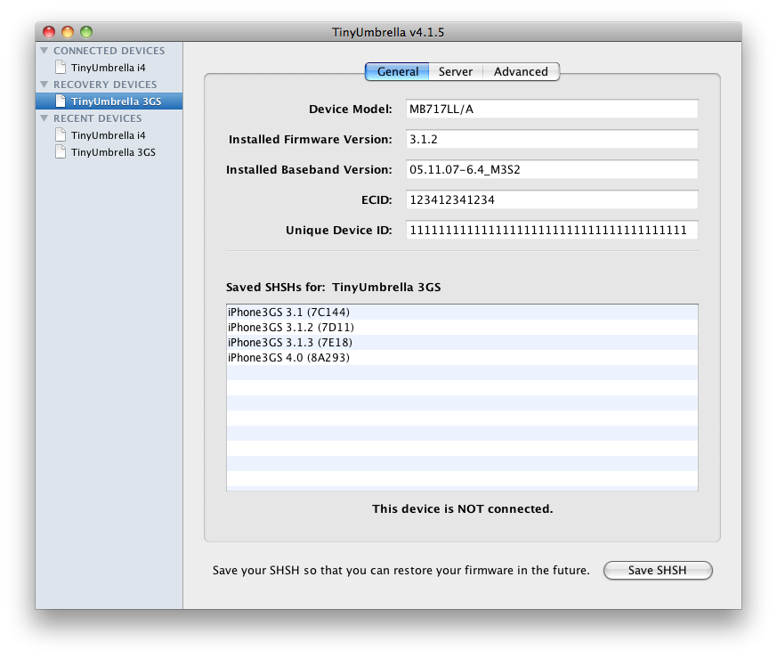Collapse the RECOVERY DEVICES disclosure triangle
Viewport: 777px width, 658px height.
tap(45, 85)
